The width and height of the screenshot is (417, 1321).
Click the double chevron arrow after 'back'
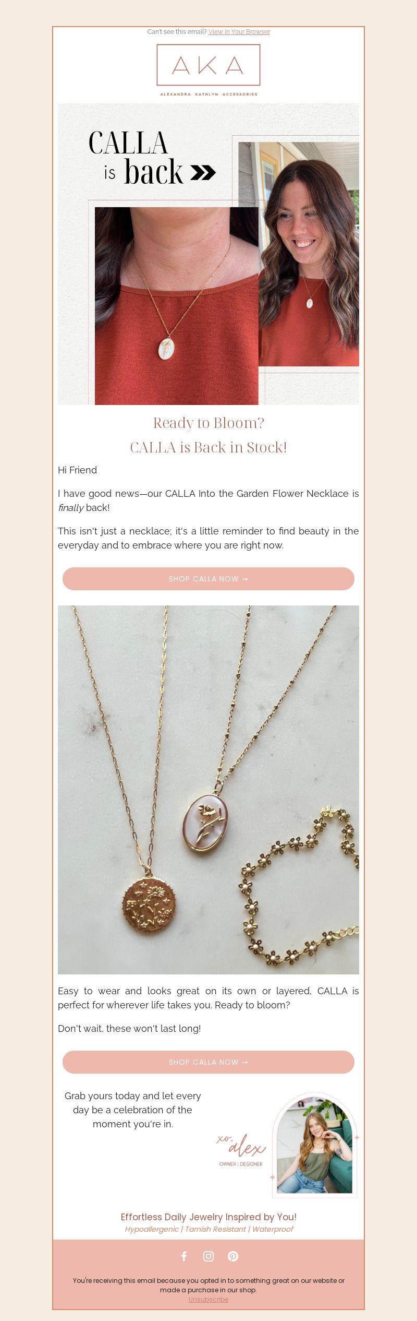pyautogui.click(x=203, y=173)
